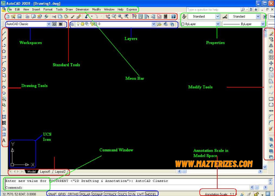275x196 pixels.
Task: Click the Type a question for help field
Action: coord(213,10)
